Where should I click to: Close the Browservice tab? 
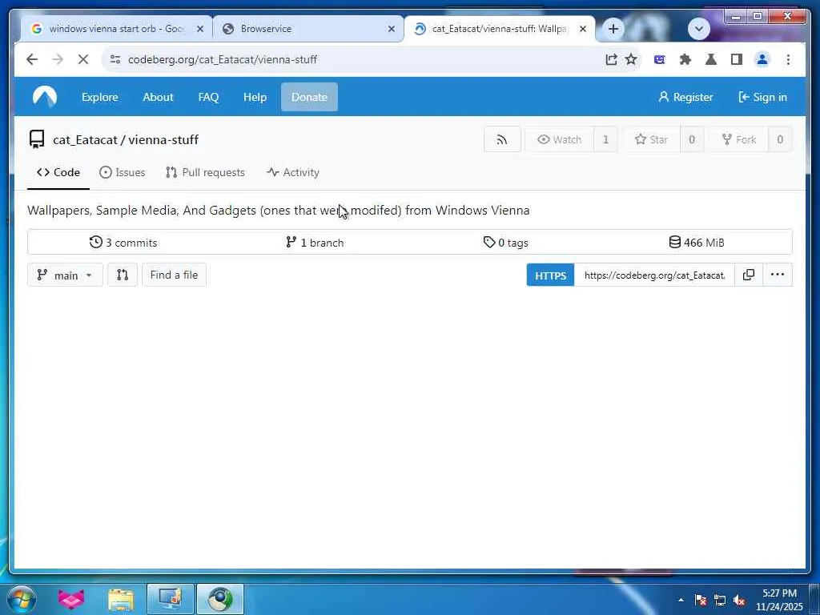coord(391,29)
